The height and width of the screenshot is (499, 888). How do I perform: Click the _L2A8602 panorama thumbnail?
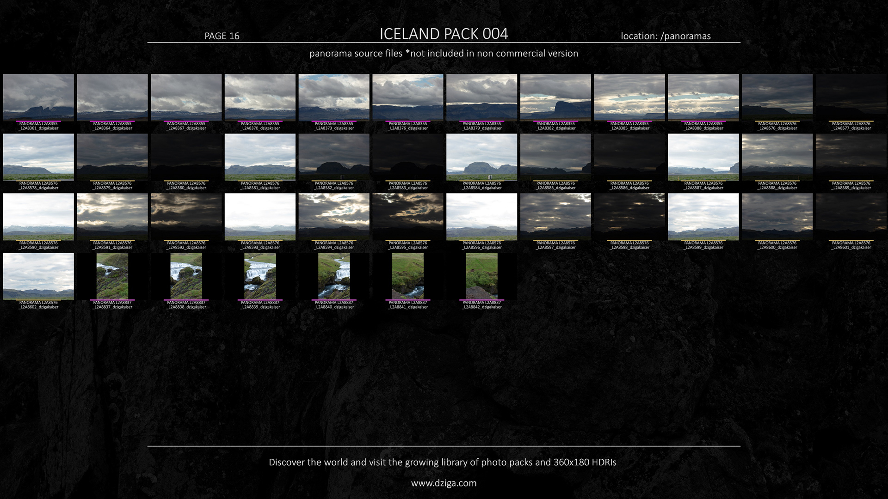38,276
